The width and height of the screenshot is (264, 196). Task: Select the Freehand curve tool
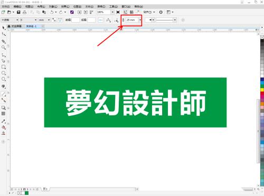4,55
